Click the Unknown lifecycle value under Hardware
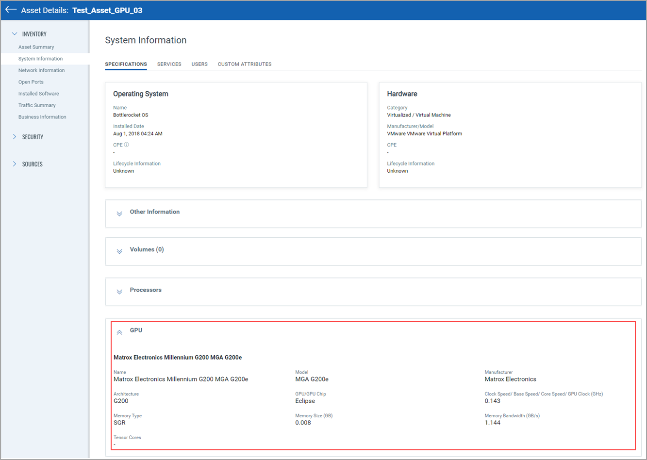Viewport: 647px width, 460px height. (x=398, y=171)
